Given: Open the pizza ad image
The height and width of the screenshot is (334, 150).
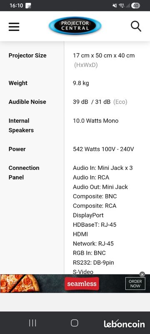Looking at the screenshot, I should 20,283.
